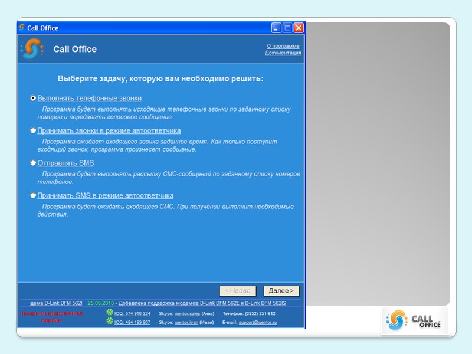Open the 'ICQ: 484 199 867' link
The height and width of the screenshot is (354, 472).
[132, 322]
